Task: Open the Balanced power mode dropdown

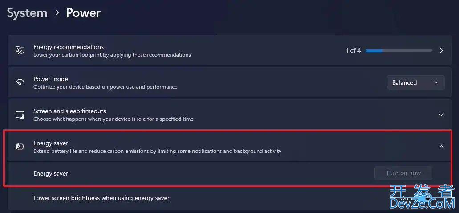Action: coord(416,82)
